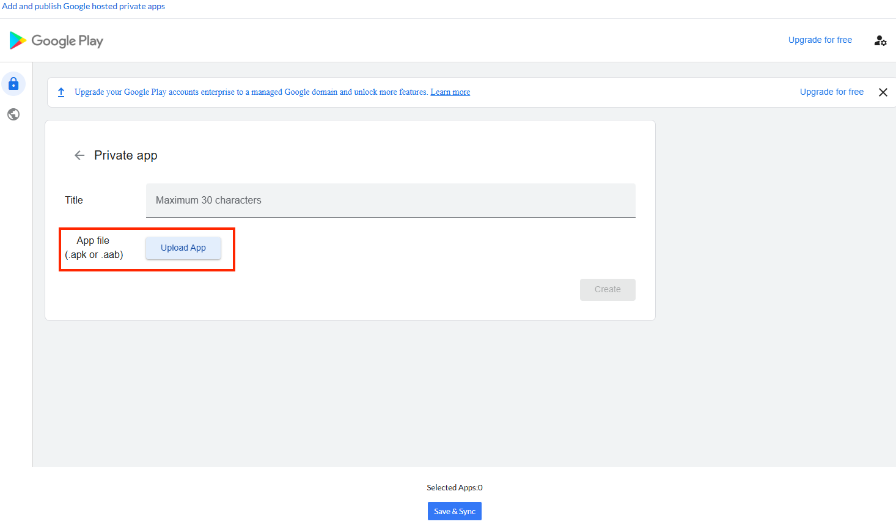The width and height of the screenshot is (896, 527).
Task: Click the top 'Add and publish' link
Action: coord(83,6)
